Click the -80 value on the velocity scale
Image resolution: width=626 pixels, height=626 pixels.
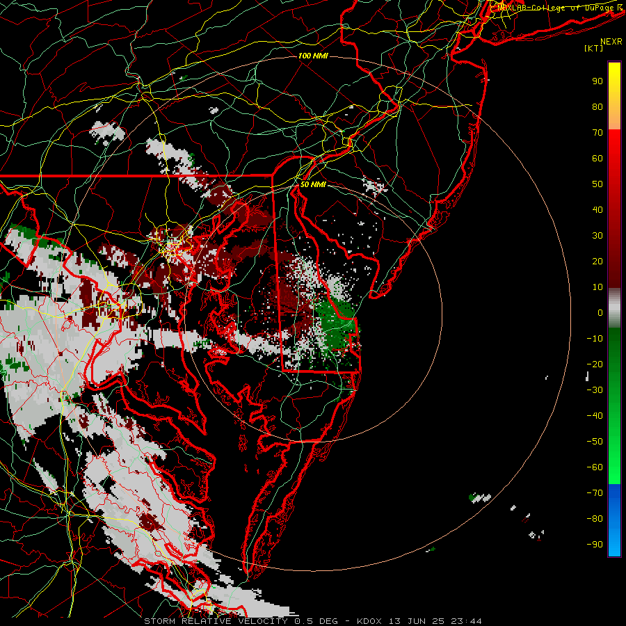point(595,519)
